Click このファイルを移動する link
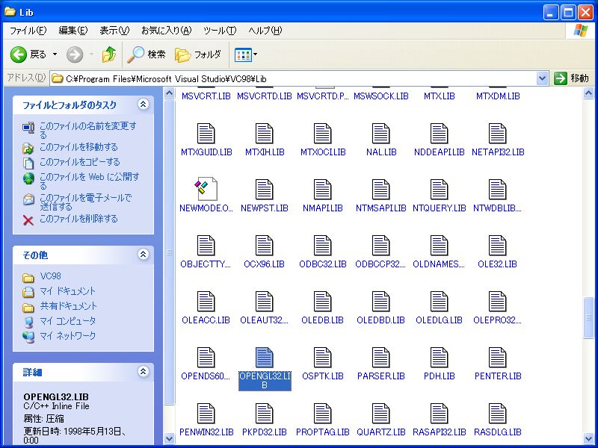The width and height of the screenshot is (598, 448). 78,147
